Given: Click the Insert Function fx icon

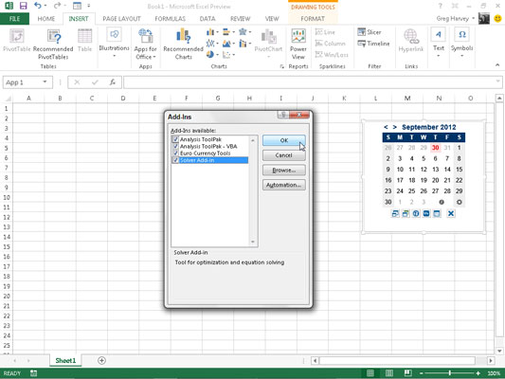Looking at the screenshot, I should [113, 82].
